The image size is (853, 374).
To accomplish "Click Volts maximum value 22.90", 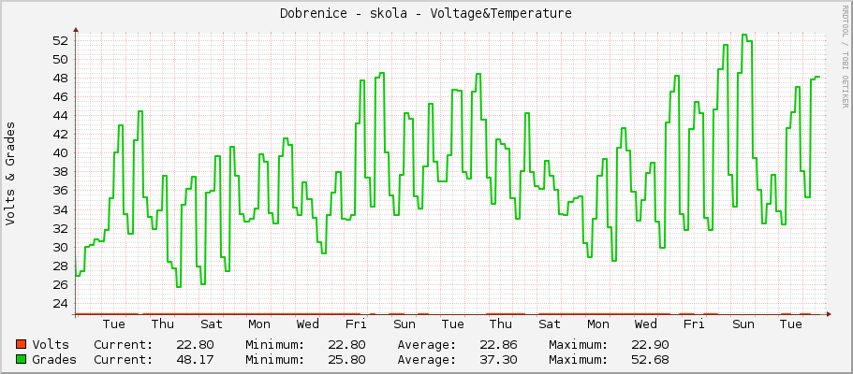I will click(650, 345).
